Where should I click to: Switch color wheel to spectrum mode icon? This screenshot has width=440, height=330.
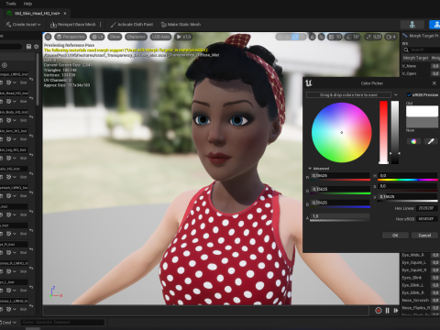[x=413, y=141]
